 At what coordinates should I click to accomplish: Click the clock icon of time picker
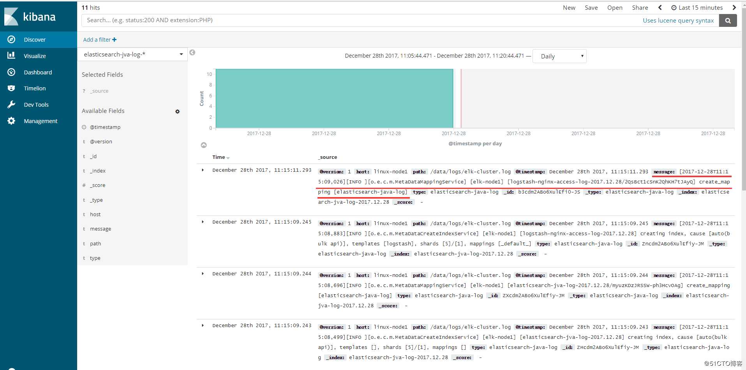674,8
